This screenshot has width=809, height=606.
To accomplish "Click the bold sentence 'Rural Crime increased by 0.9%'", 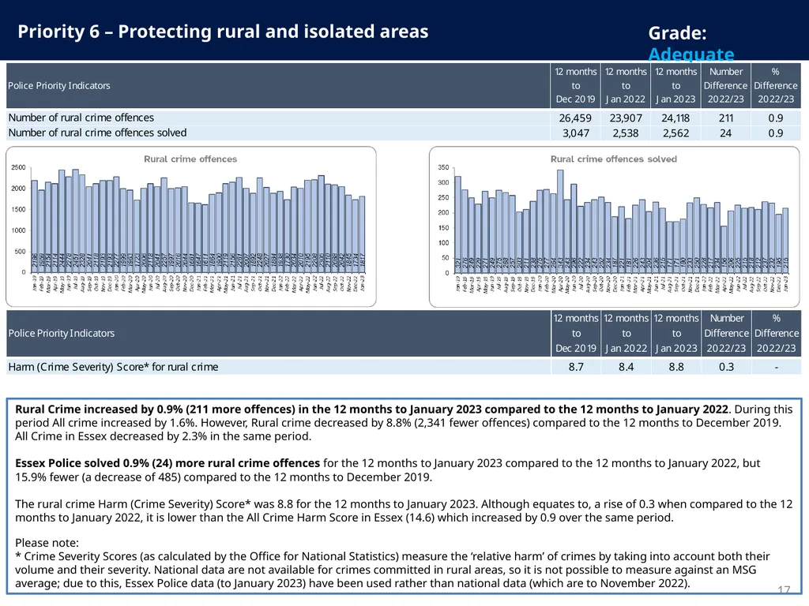I will [x=373, y=410].
